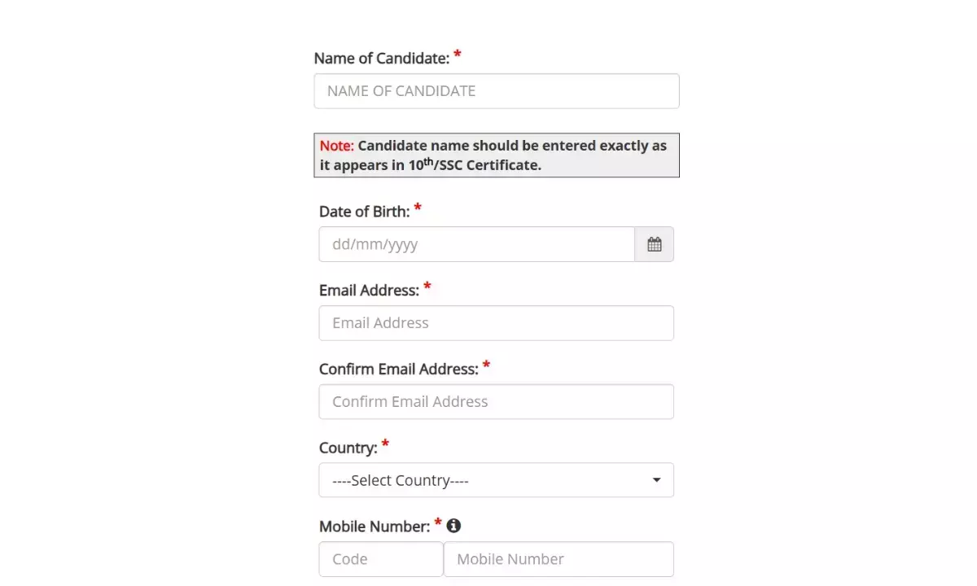Click the Email Address label text
This screenshot has width=977, height=586.
[x=369, y=291]
